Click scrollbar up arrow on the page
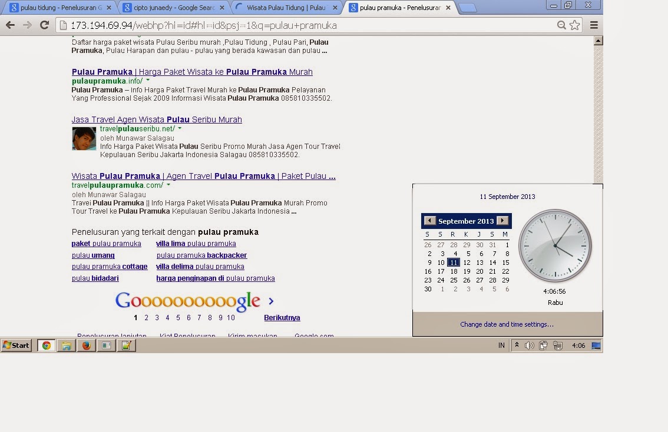 click(x=598, y=41)
